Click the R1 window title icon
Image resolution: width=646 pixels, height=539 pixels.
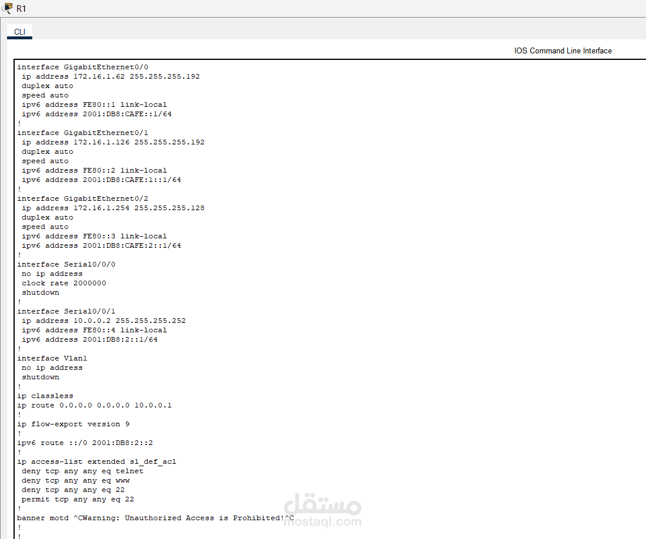click(x=7, y=8)
